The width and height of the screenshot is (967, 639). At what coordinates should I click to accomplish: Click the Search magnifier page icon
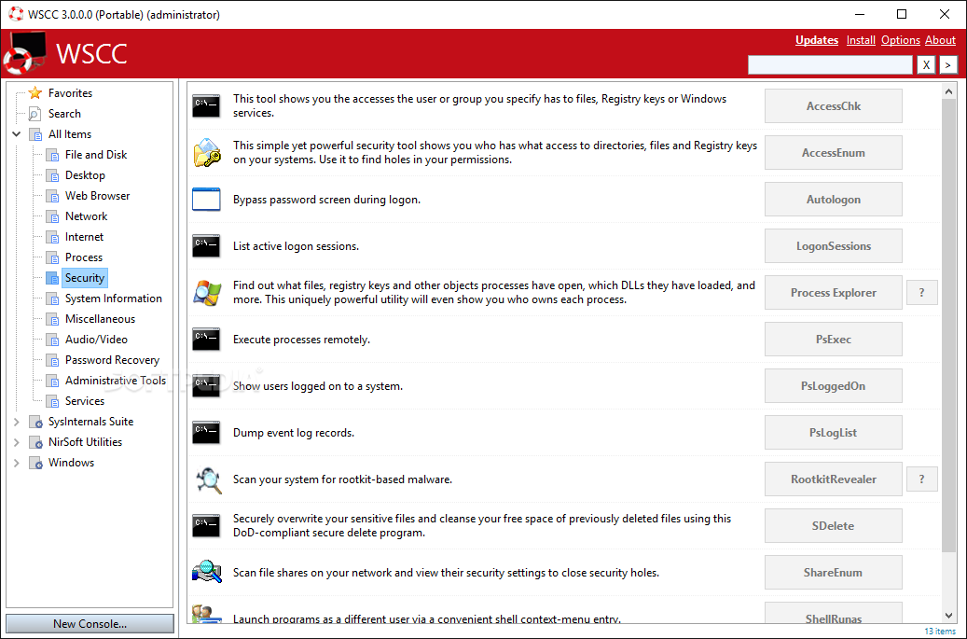pyautogui.click(x=35, y=114)
